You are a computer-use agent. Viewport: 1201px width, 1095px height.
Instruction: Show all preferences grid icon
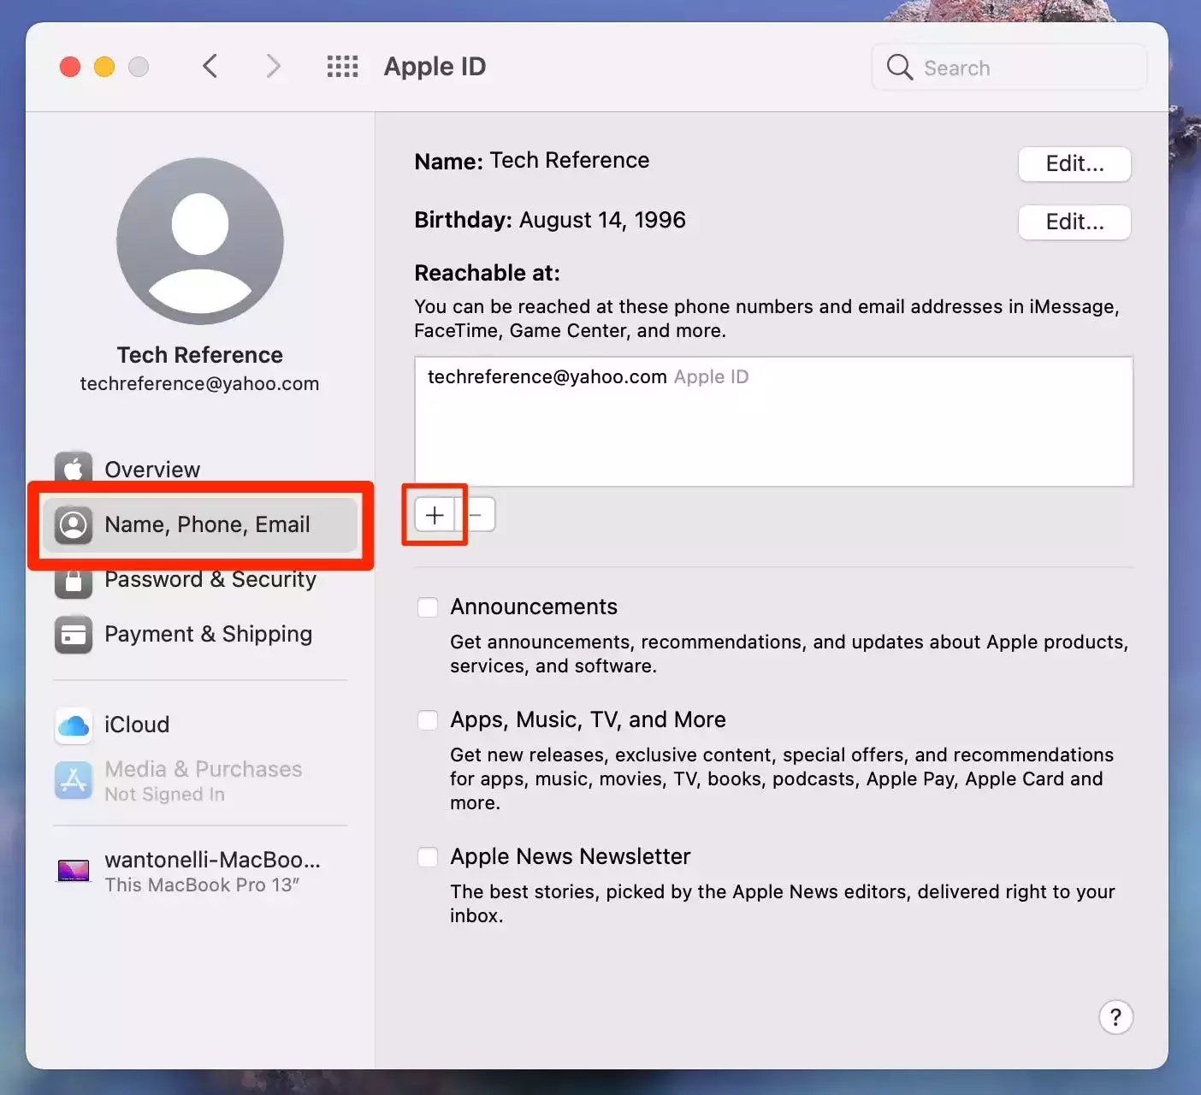pos(342,67)
